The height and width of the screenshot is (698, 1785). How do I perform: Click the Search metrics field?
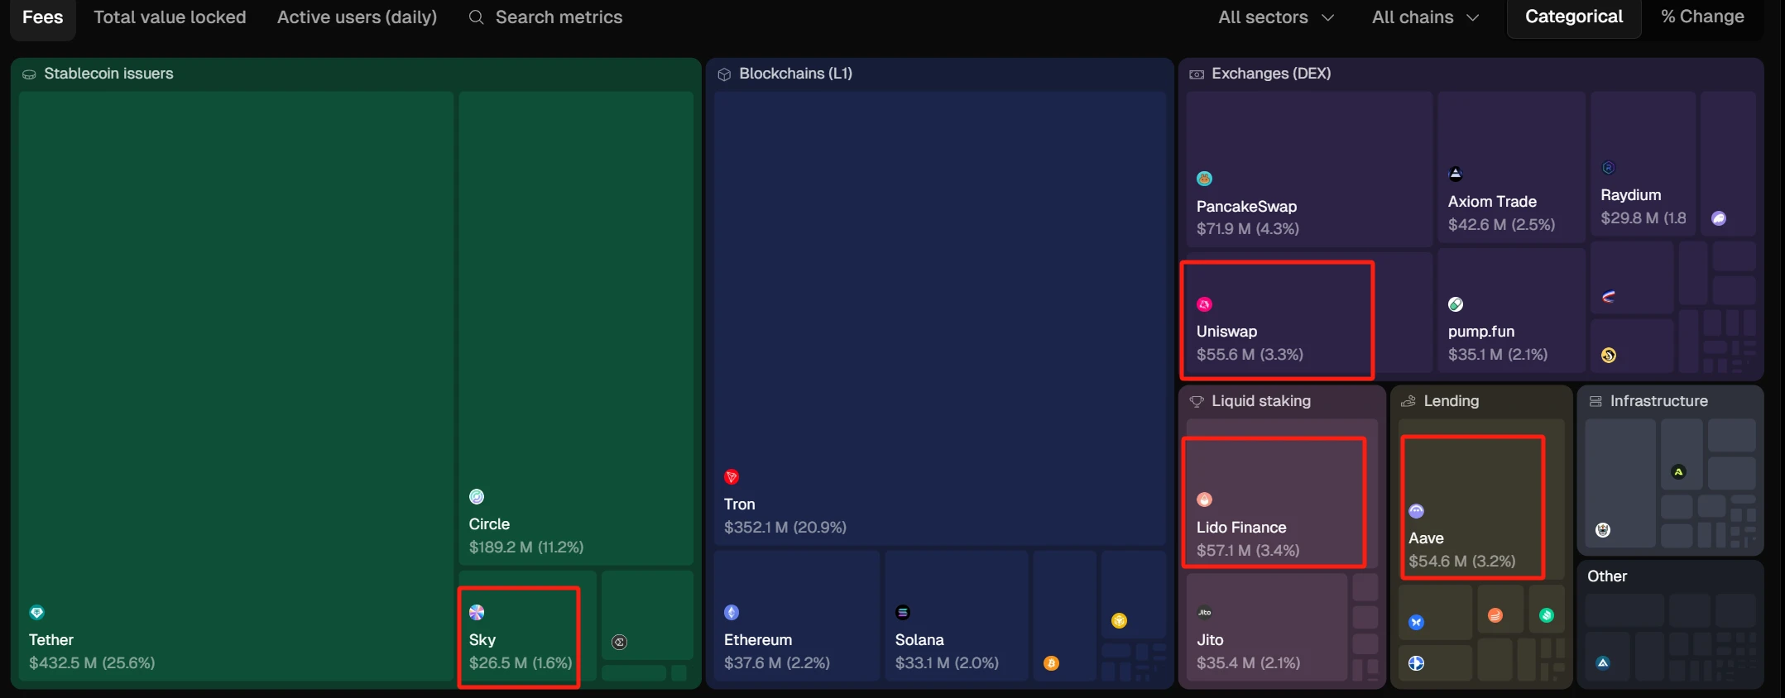(559, 17)
